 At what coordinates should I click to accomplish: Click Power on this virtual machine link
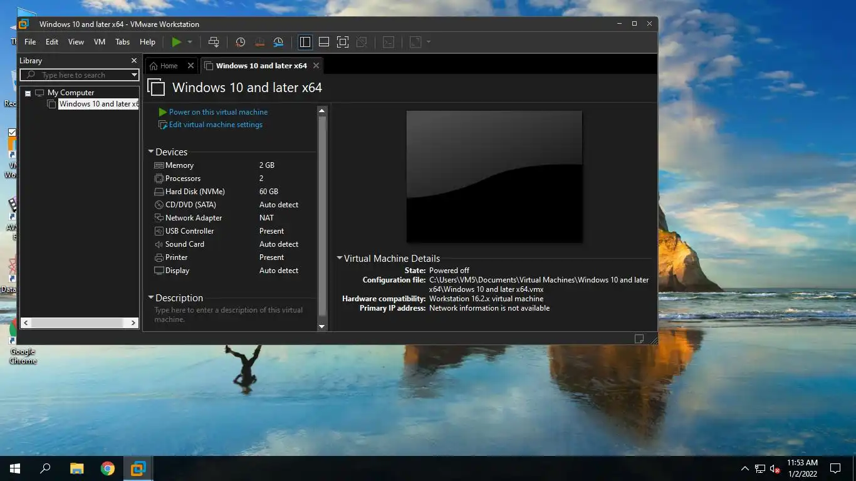tap(218, 112)
